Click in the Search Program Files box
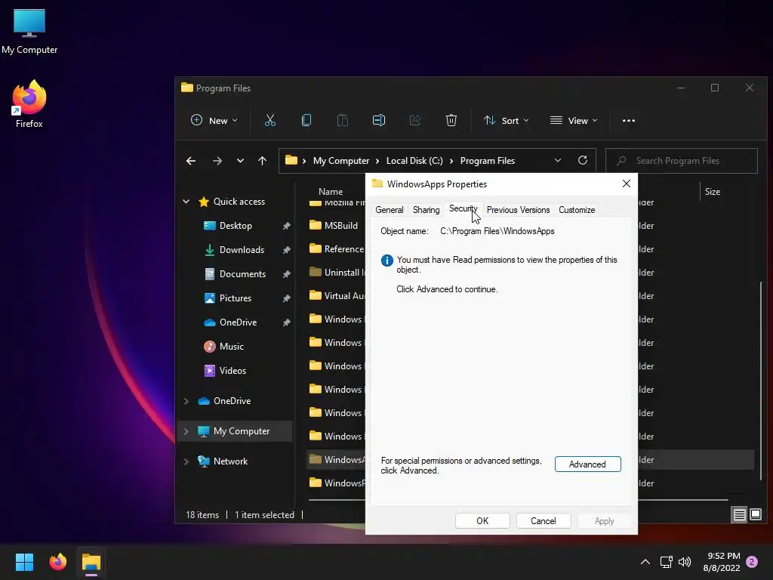773x580 pixels. pyautogui.click(x=682, y=161)
